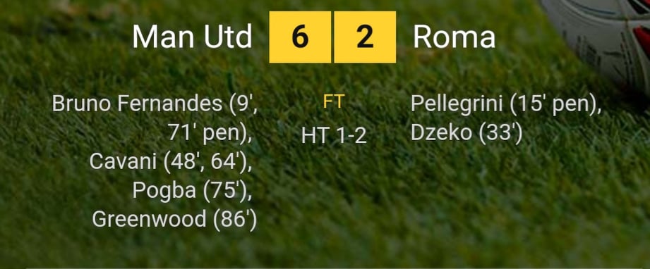Select the Pogba (75') scorer line

coord(192,190)
